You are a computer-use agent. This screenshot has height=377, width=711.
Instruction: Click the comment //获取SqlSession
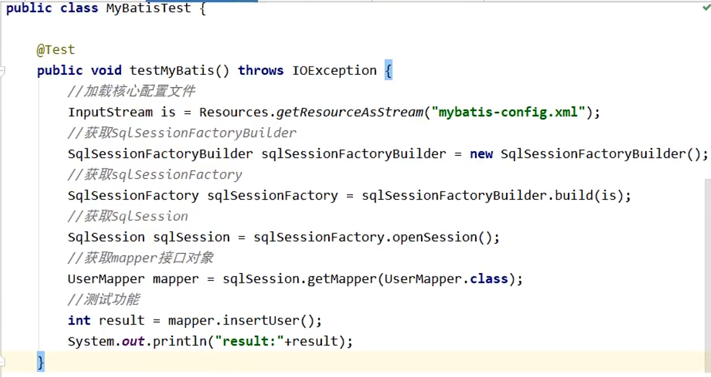click(x=128, y=216)
